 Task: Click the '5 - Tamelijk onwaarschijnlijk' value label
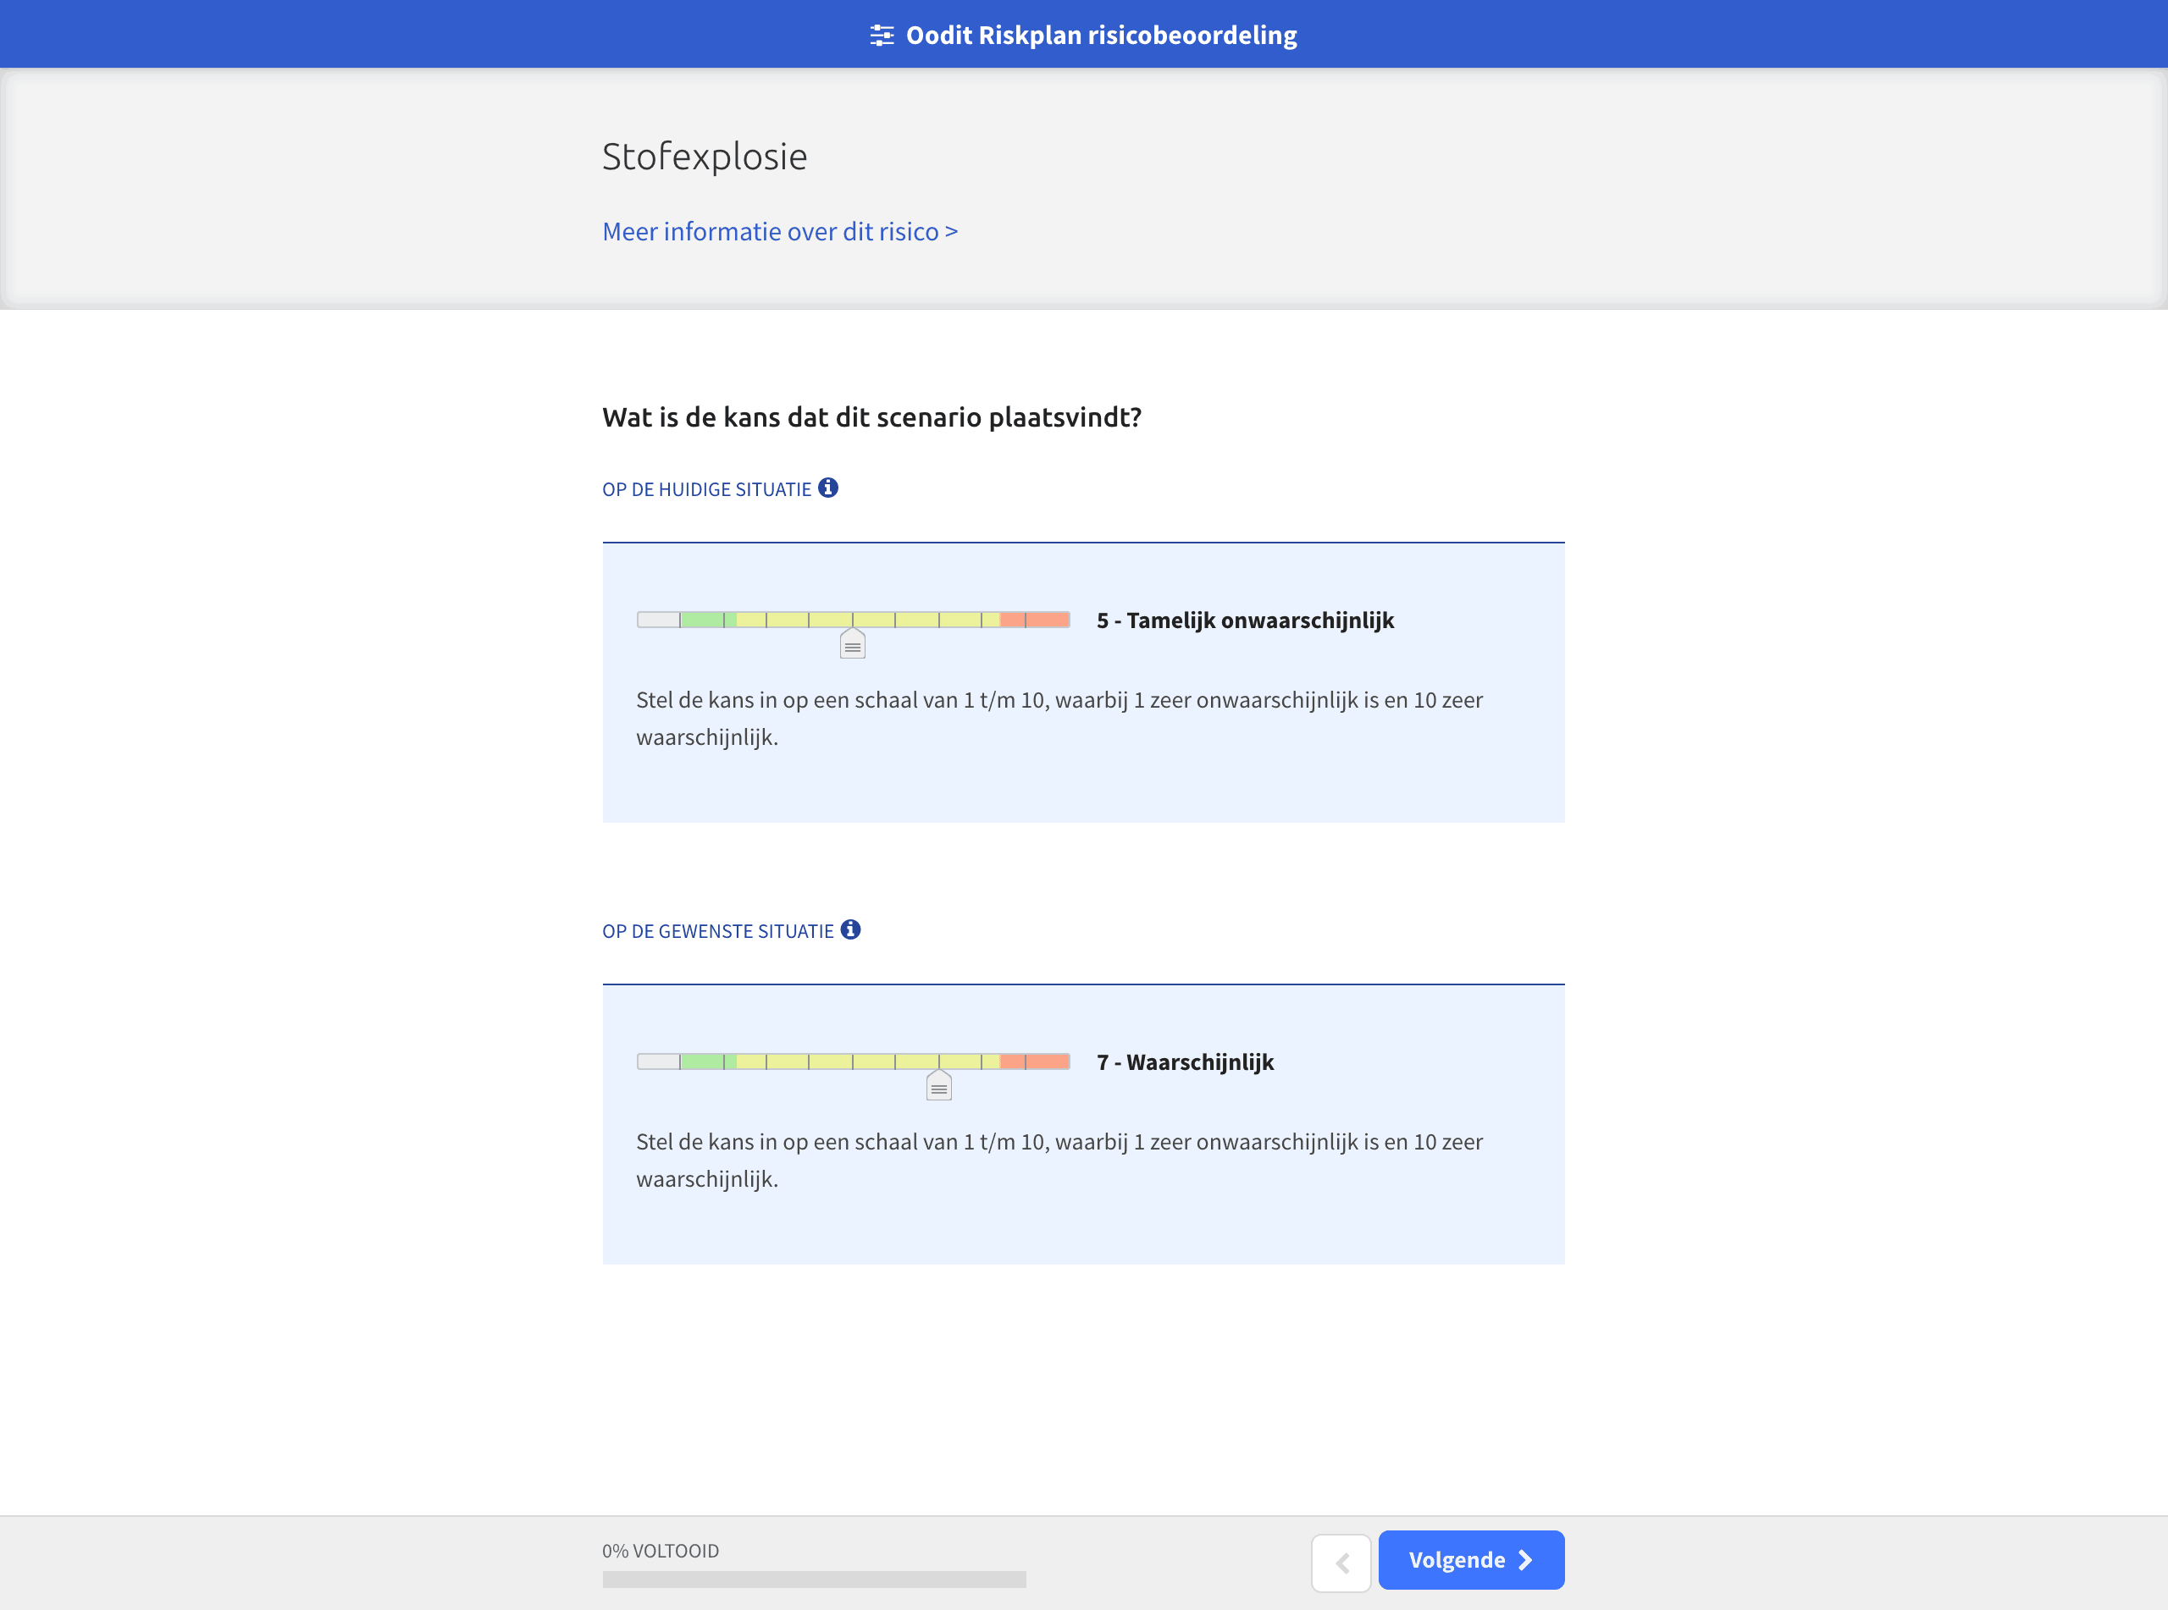(x=1245, y=620)
